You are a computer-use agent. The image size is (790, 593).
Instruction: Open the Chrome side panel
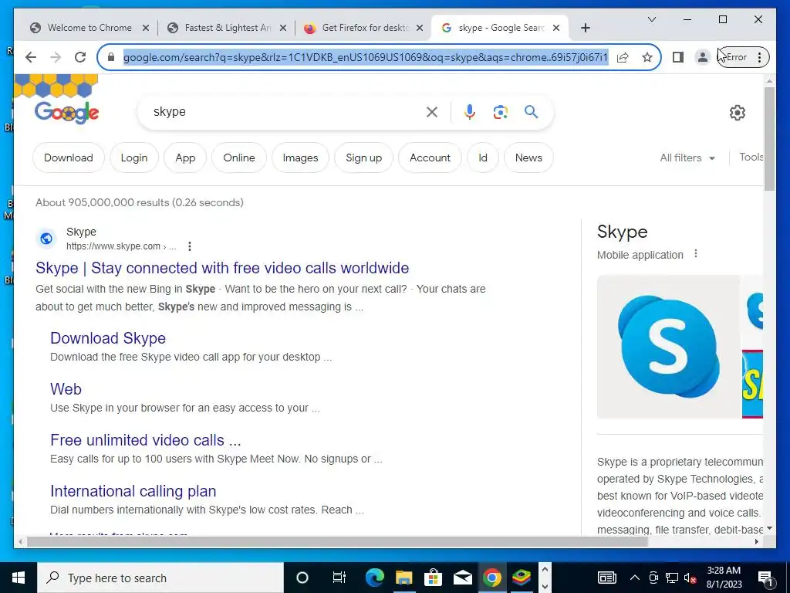[678, 57]
